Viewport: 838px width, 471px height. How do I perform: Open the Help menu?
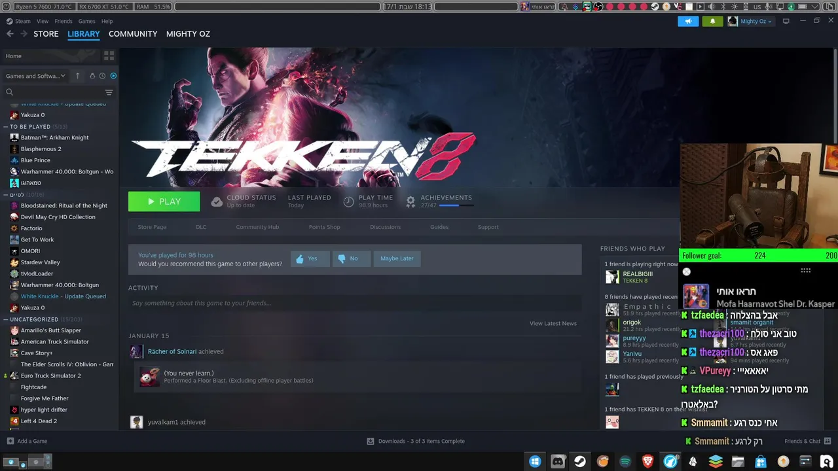coord(107,21)
